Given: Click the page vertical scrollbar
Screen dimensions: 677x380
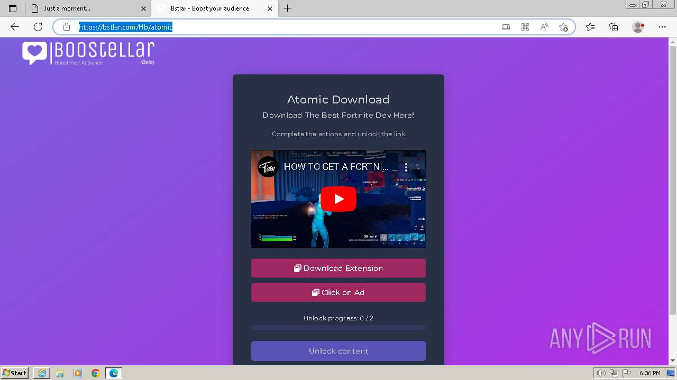Looking at the screenshot, I should coord(673,179).
